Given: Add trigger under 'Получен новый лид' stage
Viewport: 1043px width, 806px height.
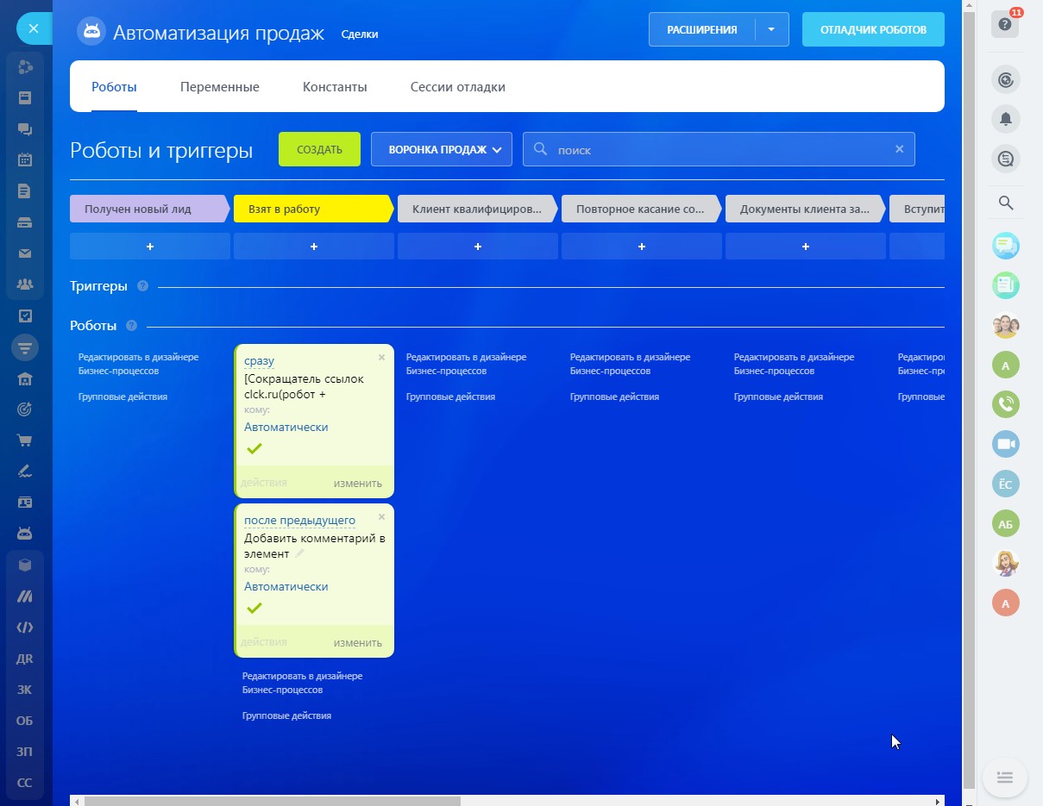Looking at the screenshot, I should pyautogui.click(x=150, y=247).
